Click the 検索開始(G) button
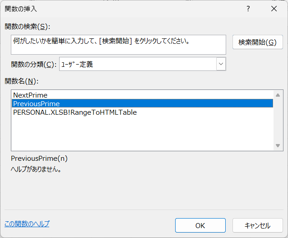The image size is (288, 238). 257,42
